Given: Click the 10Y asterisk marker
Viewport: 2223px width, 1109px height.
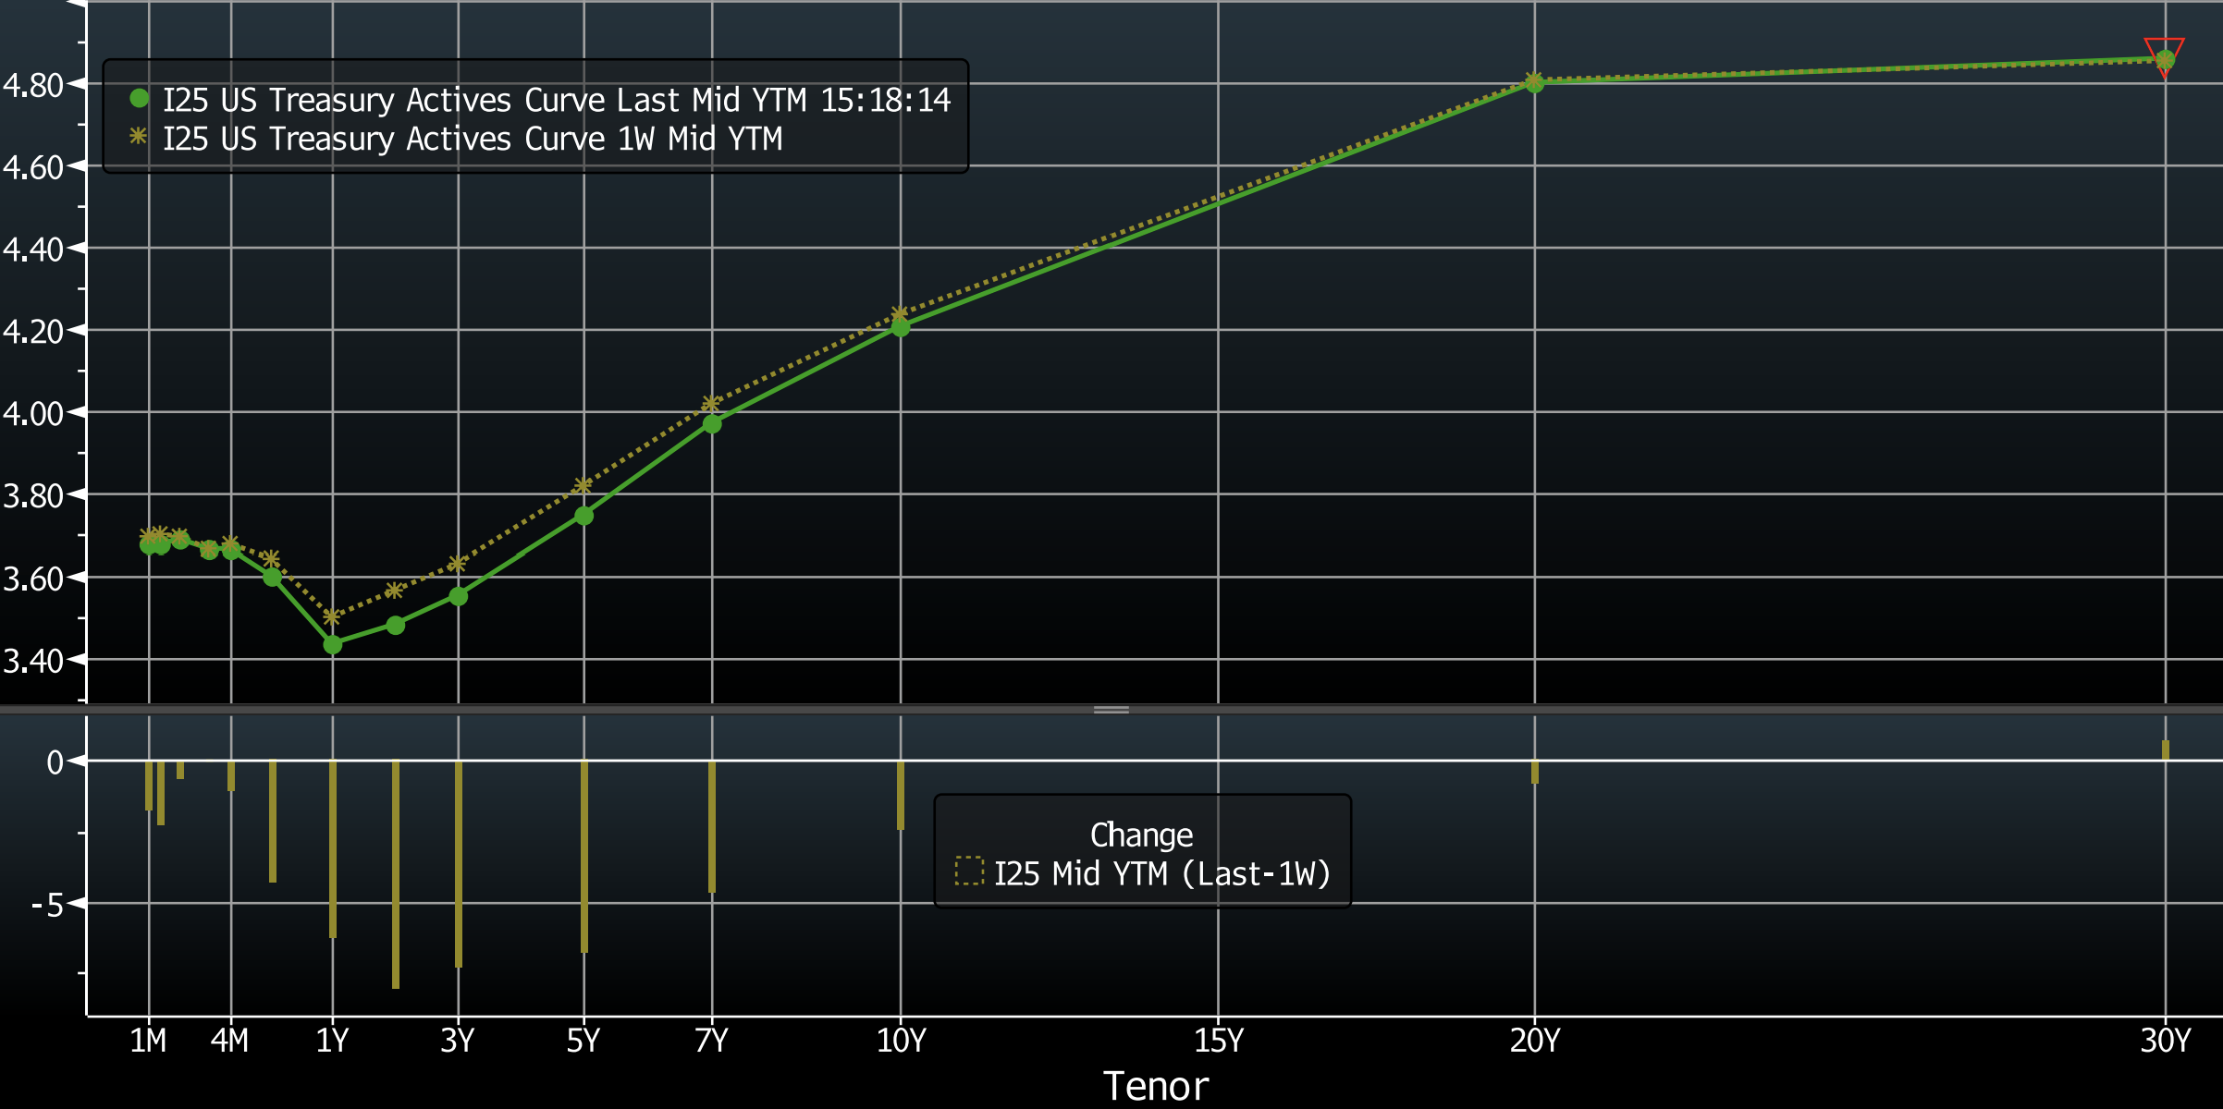Looking at the screenshot, I should (x=898, y=313).
